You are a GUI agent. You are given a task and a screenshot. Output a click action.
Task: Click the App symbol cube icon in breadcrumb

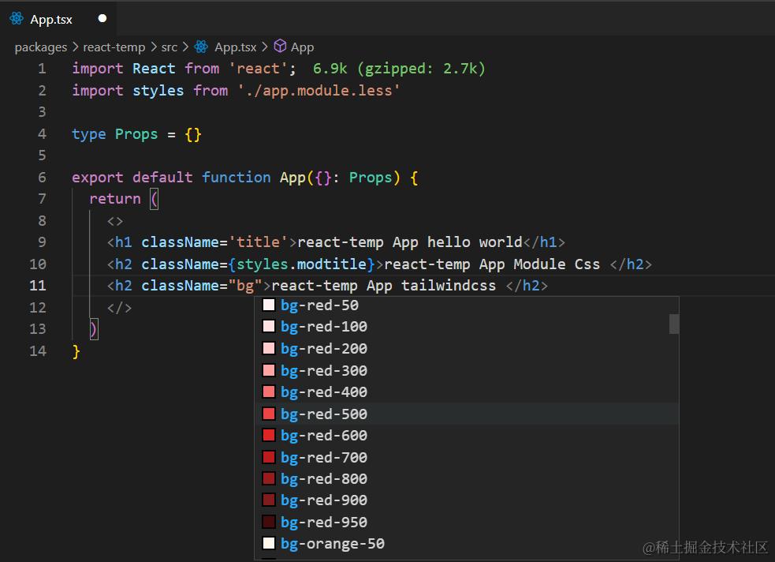click(x=280, y=47)
